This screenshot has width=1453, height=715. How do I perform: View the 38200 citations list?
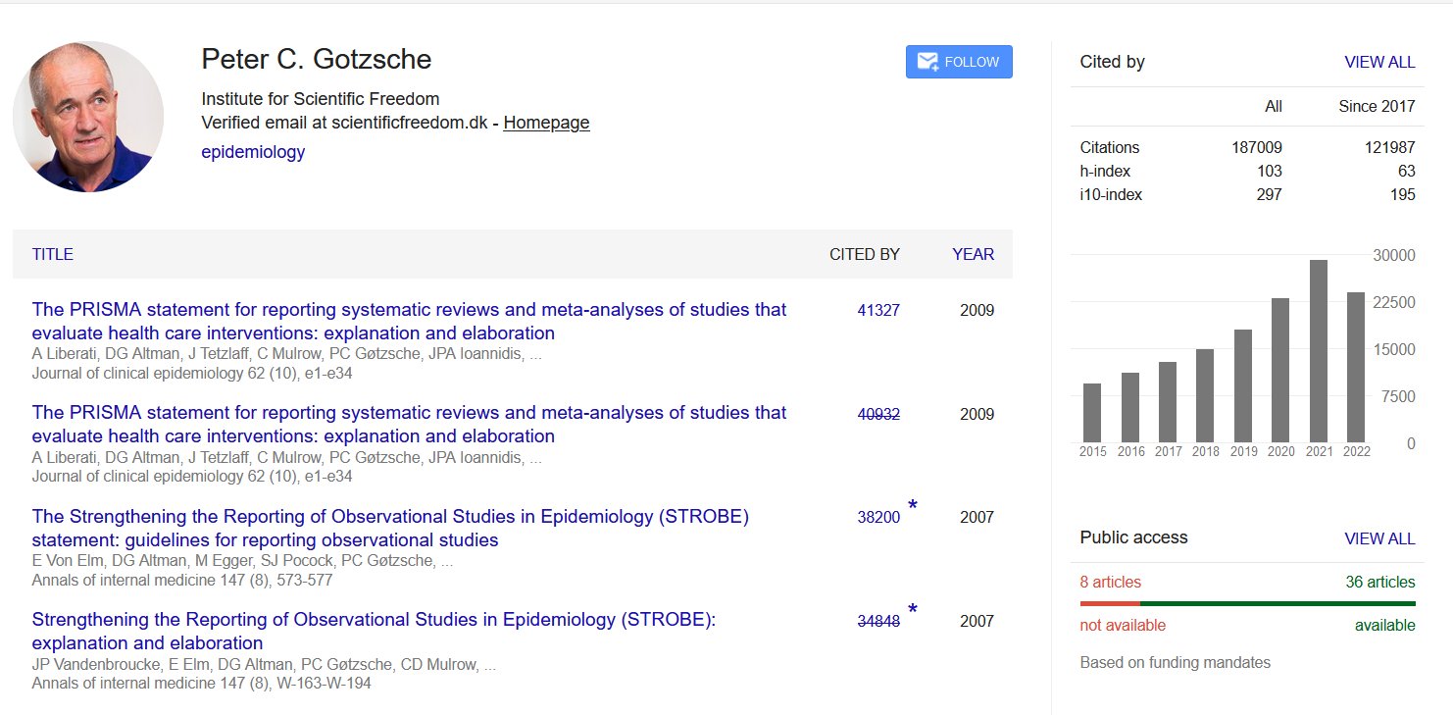878,517
